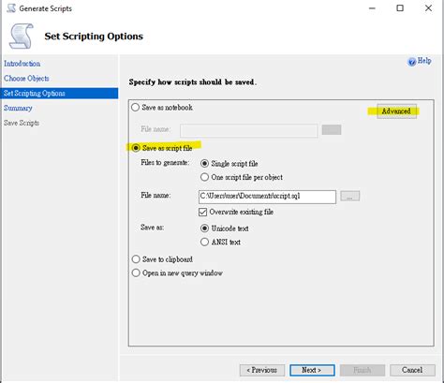Click the large script wizard header icon
The image size is (444, 383).
coord(22,37)
